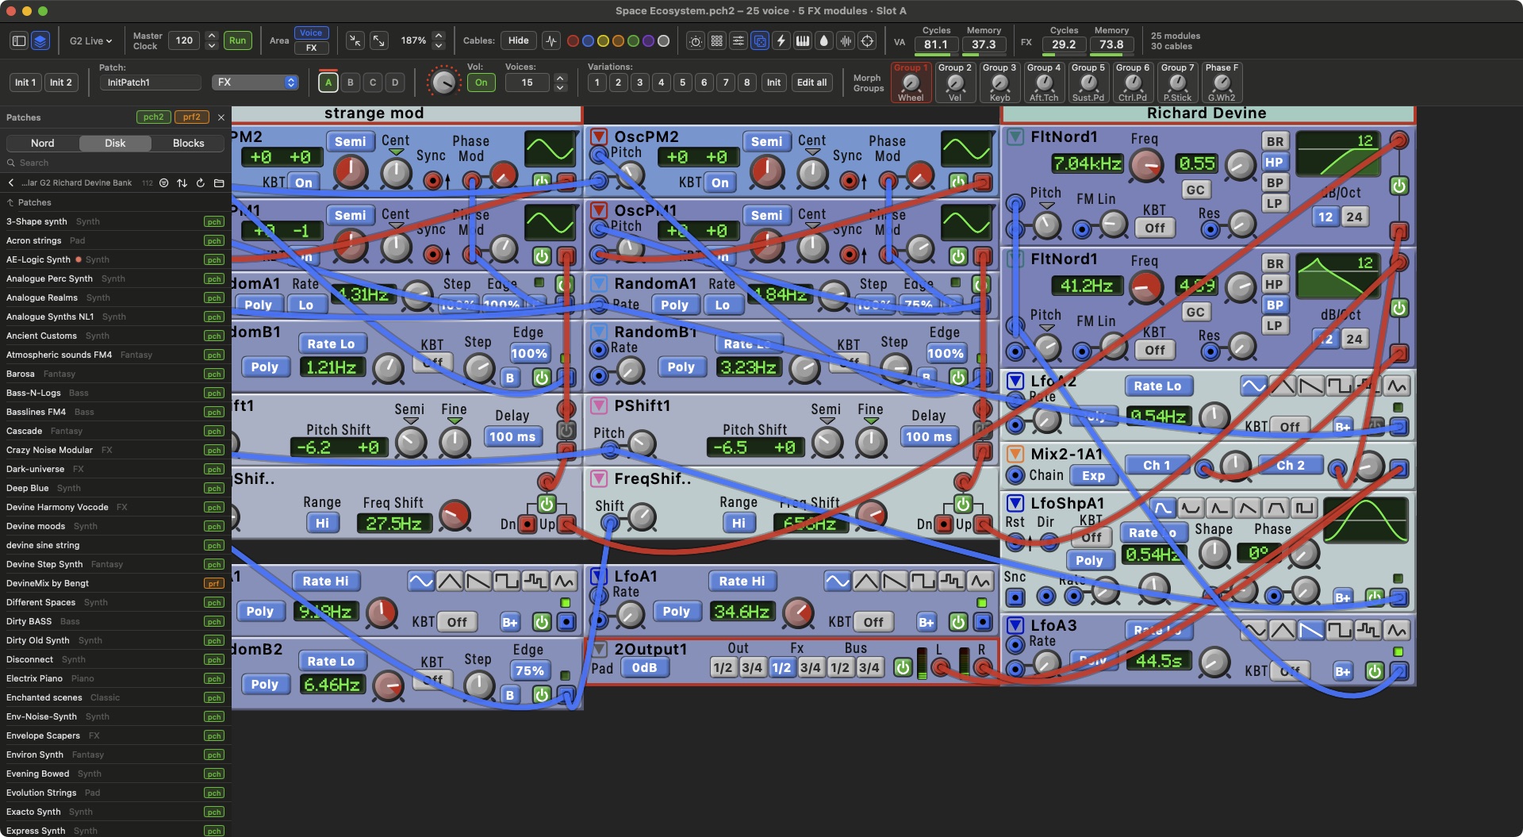
Task: Select the Voice area button
Action: [x=311, y=33]
